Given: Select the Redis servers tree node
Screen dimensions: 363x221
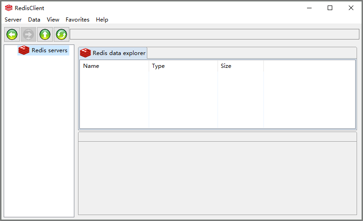Looking at the screenshot, I should click(44, 50).
